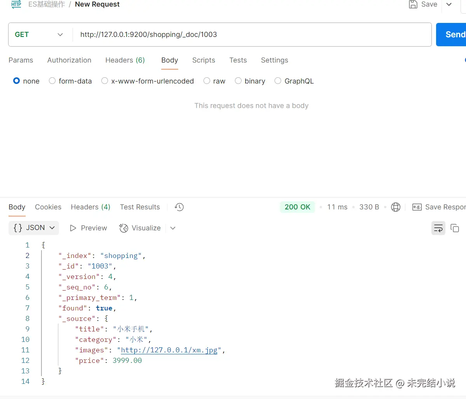Screen dimensions: 466x399
Task: Click the request URL input field
Action: 252,35
